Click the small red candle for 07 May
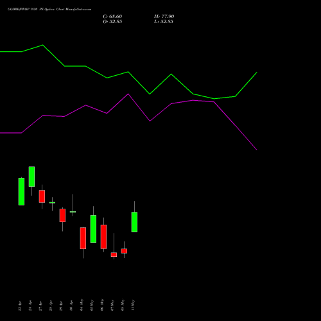The width and height of the screenshot is (321, 321). click(114, 254)
